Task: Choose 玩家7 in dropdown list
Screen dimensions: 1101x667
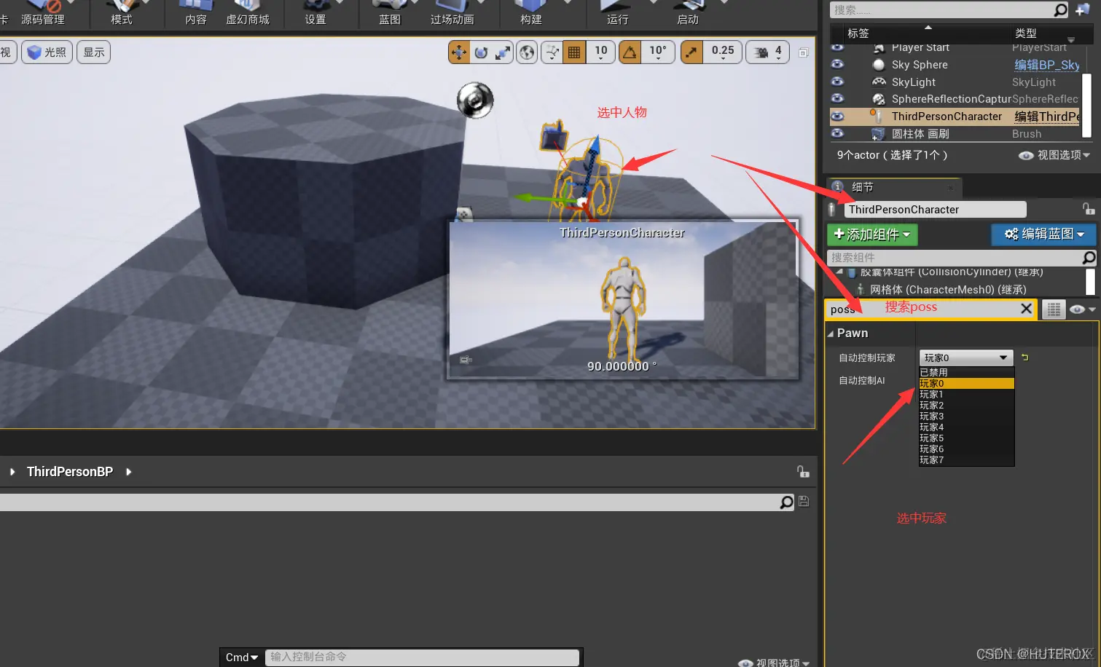Action: pyautogui.click(x=966, y=459)
